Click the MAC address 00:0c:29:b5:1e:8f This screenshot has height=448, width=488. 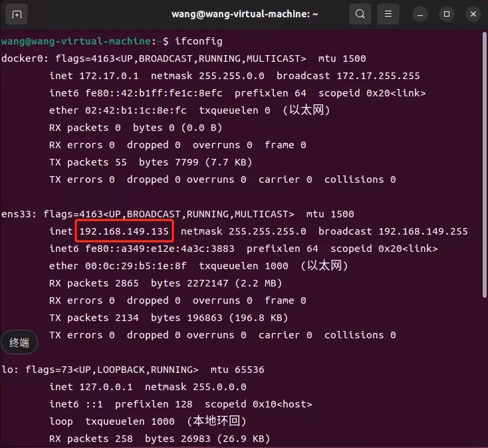coord(136,266)
